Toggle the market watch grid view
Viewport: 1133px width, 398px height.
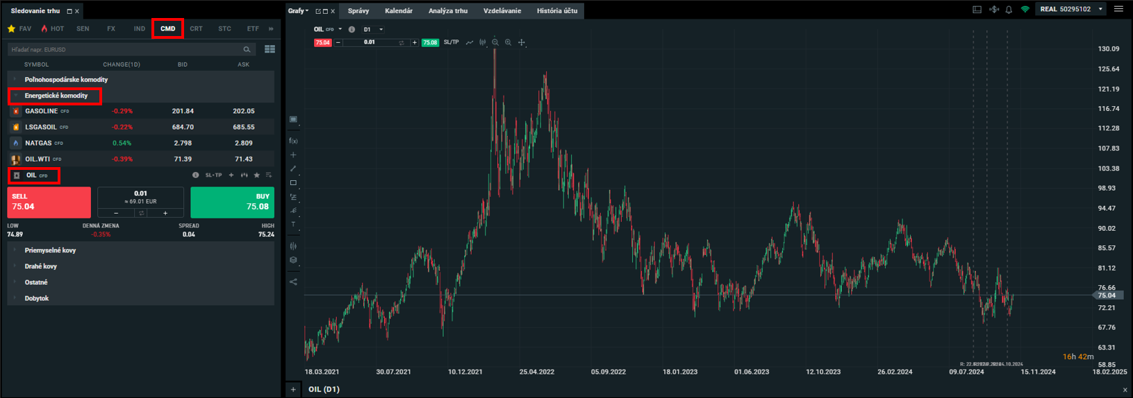(x=270, y=49)
